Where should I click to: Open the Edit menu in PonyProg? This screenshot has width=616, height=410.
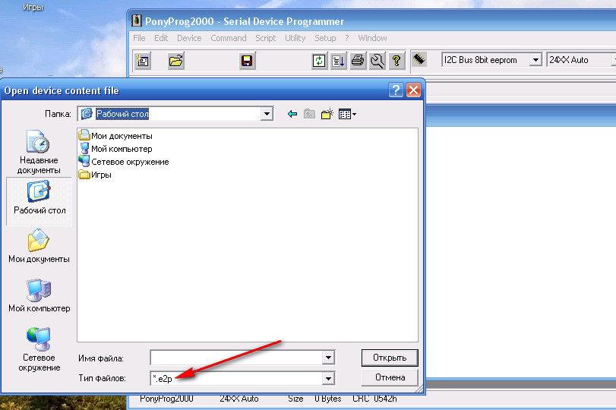[x=161, y=38]
